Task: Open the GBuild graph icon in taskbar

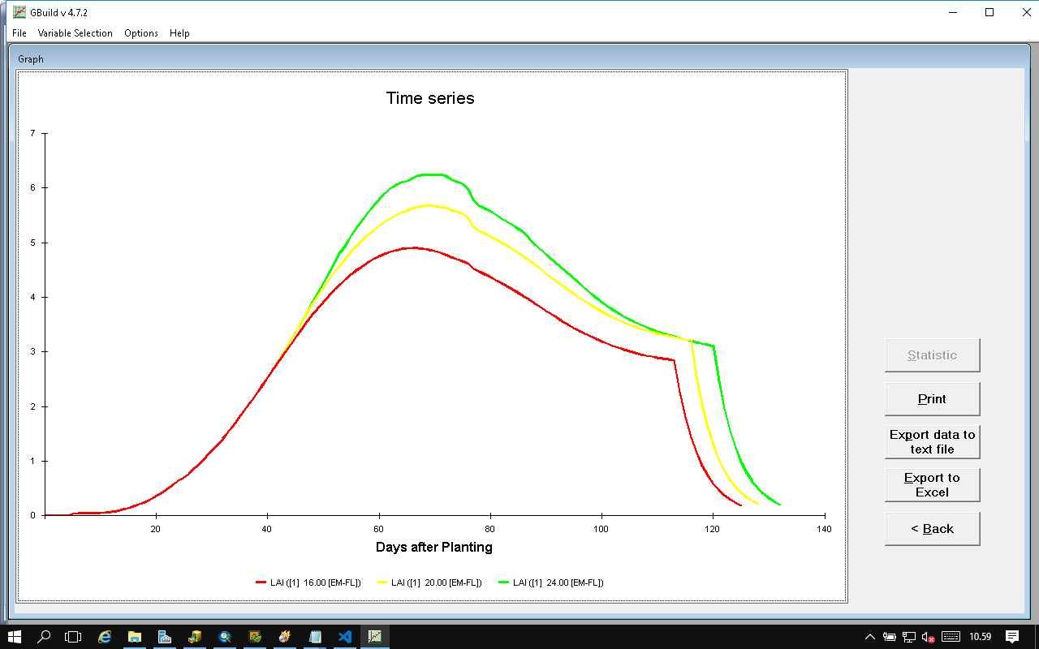Action: (x=375, y=637)
